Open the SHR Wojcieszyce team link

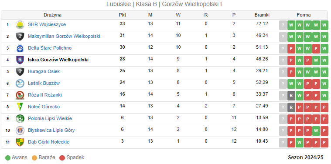click(x=47, y=25)
